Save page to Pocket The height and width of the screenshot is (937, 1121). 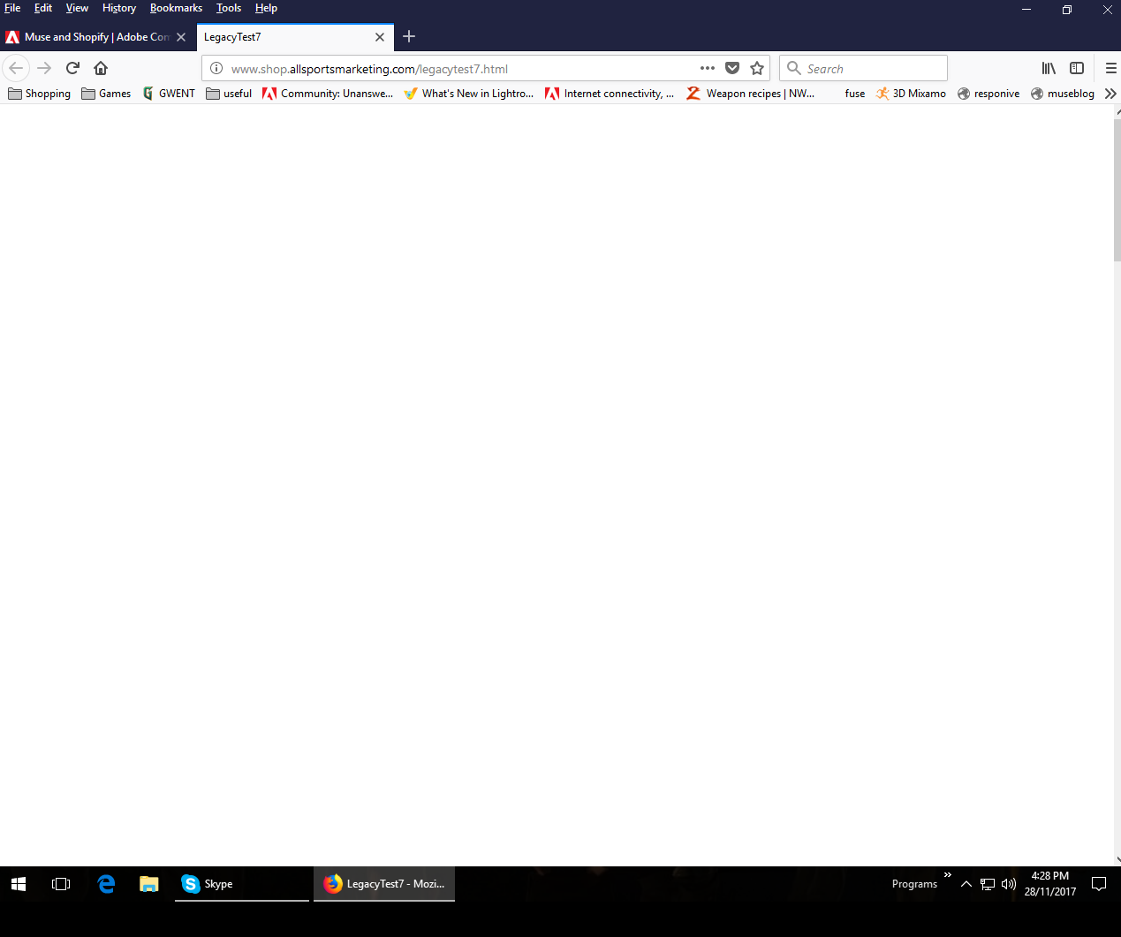(732, 68)
